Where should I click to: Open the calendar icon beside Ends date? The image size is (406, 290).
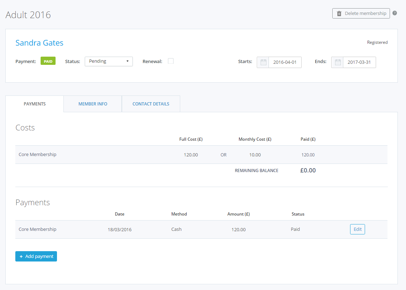coord(338,62)
